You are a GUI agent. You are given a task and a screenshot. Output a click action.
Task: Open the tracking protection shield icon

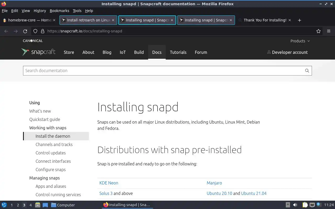point(35,31)
